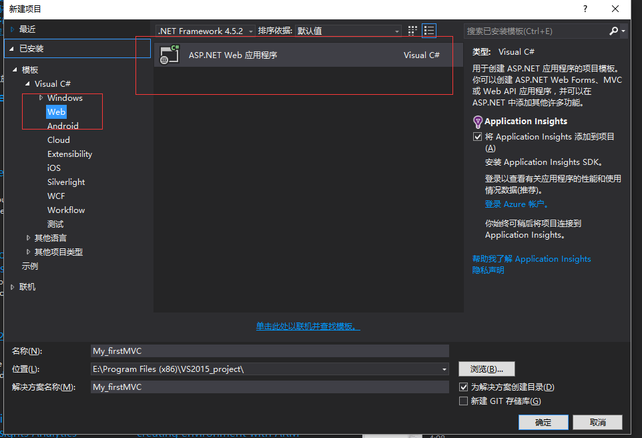This screenshot has width=642, height=438.
Task: Select the Web template category
Action: pyautogui.click(x=56, y=112)
